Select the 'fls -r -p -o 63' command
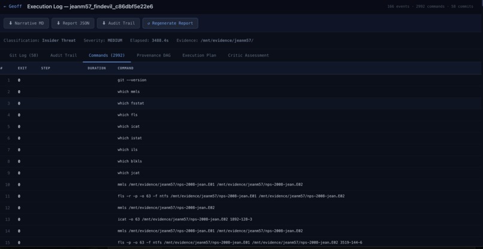Screen dimensions: 483x249 click(x=242, y=196)
